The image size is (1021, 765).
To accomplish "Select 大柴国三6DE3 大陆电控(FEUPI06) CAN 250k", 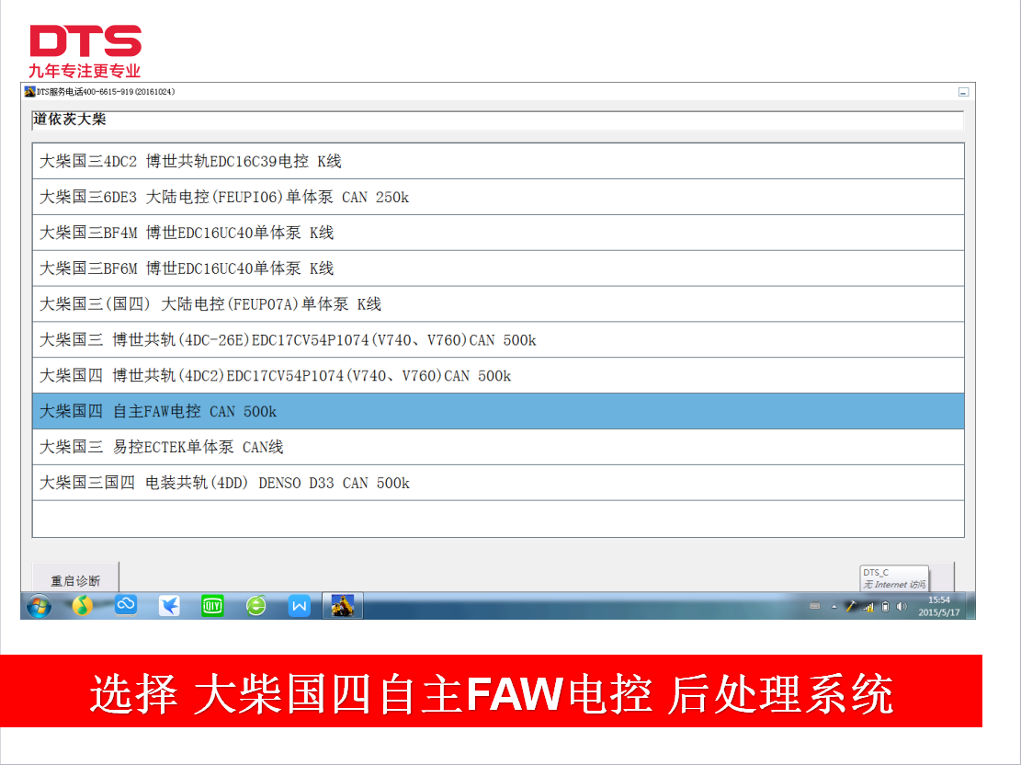I will click(x=498, y=197).
